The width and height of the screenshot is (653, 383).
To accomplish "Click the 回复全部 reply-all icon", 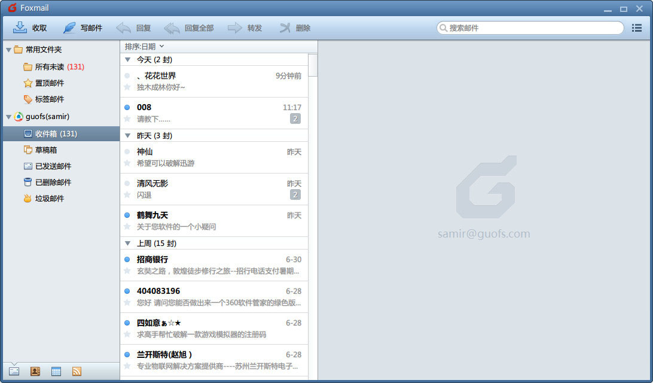I will (x=172, y=28).
